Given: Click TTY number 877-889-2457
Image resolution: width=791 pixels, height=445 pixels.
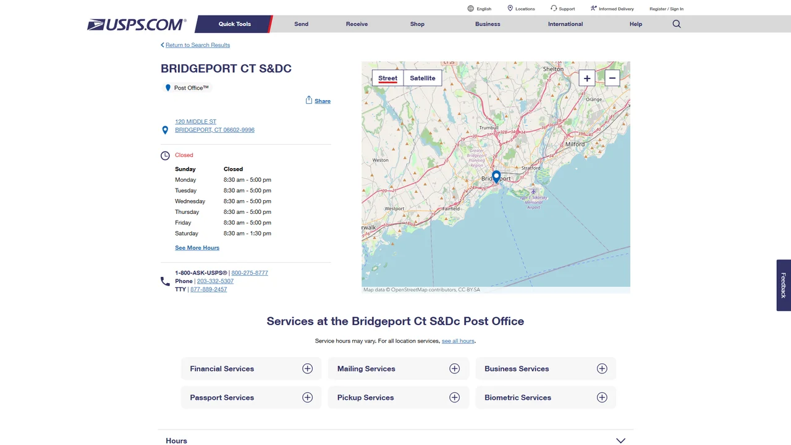Looking at the screenshot, I should pos(208,289).
